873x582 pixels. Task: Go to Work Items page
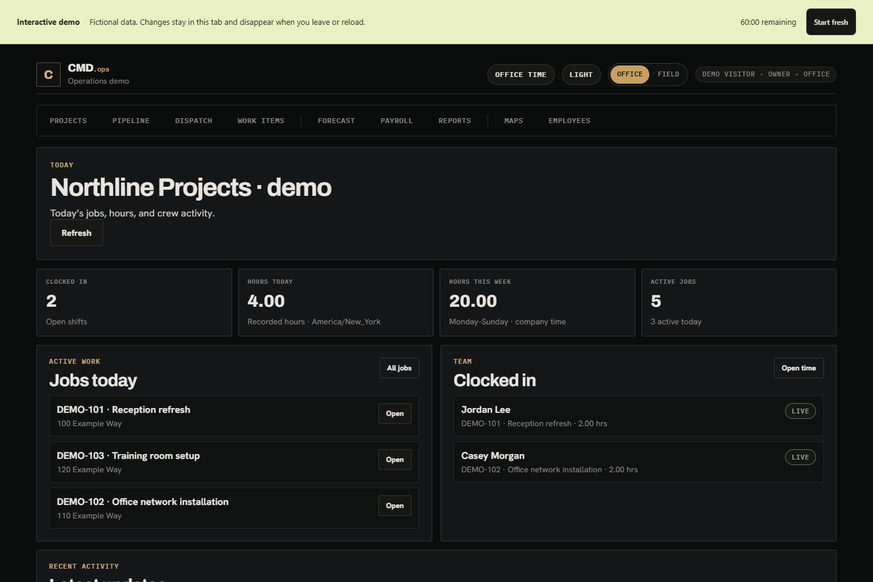pos(261,121)
